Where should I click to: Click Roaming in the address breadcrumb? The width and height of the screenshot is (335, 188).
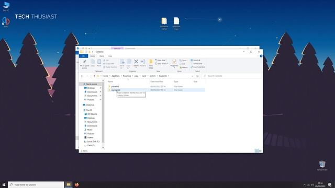pos(127,76)
